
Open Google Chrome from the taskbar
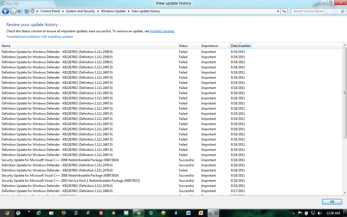click(138, 213)
